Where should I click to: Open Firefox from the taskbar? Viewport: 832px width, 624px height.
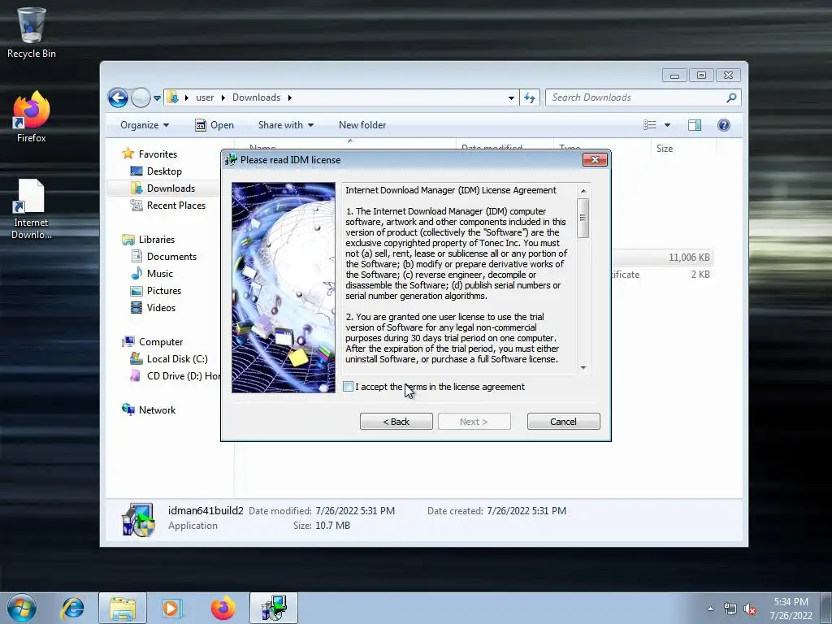pyautogui.click(x=223, y=608)
